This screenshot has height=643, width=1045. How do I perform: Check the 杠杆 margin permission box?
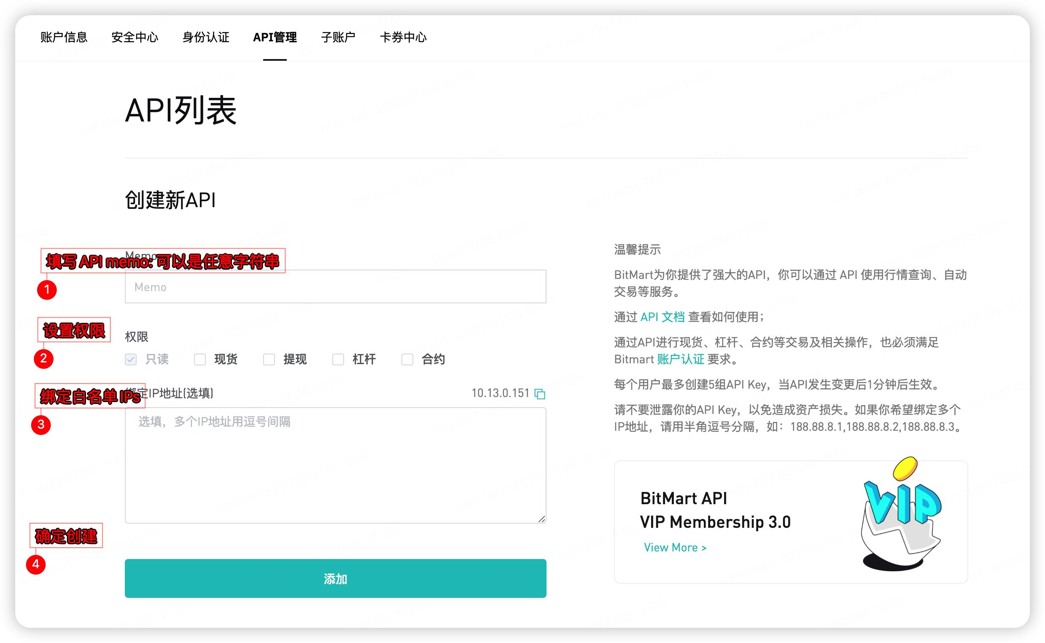tap(338, 359)
